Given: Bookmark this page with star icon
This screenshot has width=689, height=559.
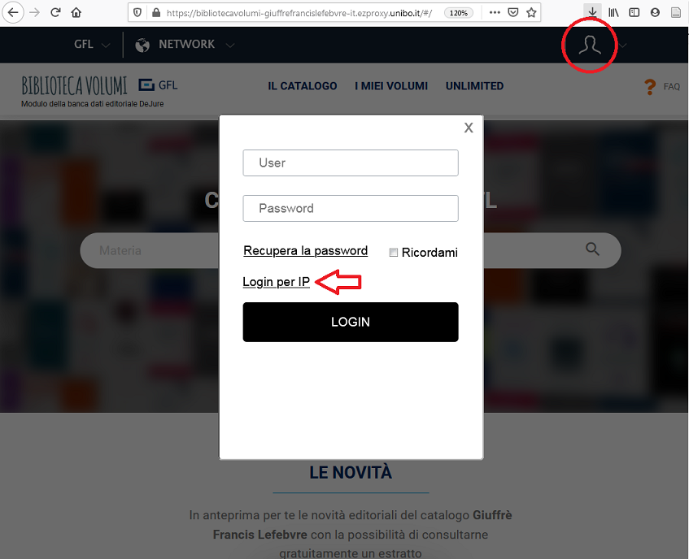Looking at the screenshot, I should 531,13.
